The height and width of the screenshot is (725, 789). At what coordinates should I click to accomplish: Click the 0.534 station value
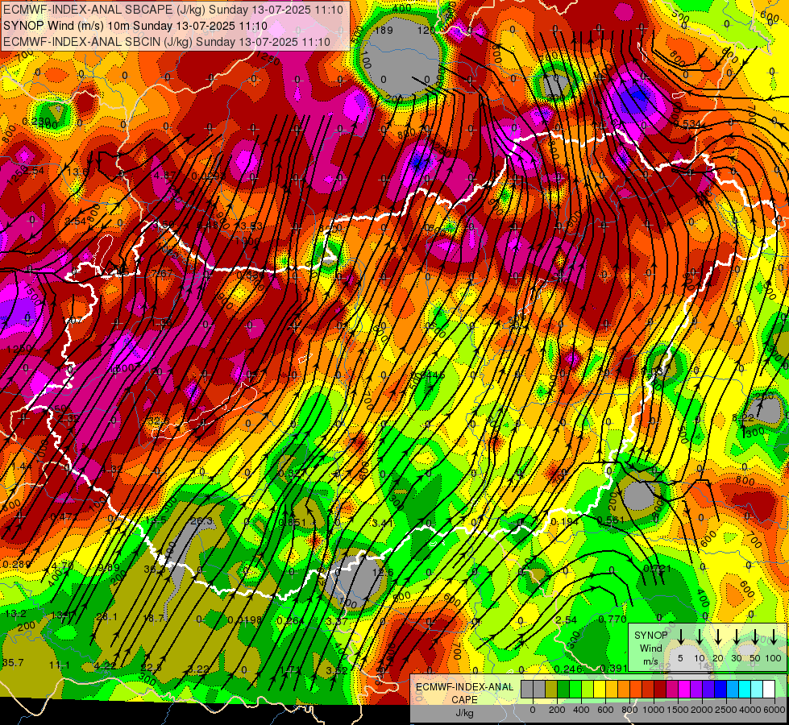pyautogui.click(x=687, y=124)
